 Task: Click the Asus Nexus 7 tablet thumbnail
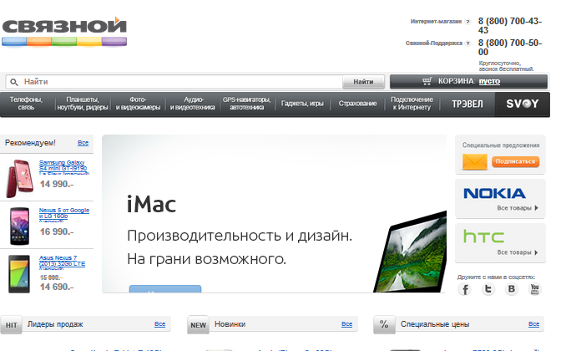19,274
